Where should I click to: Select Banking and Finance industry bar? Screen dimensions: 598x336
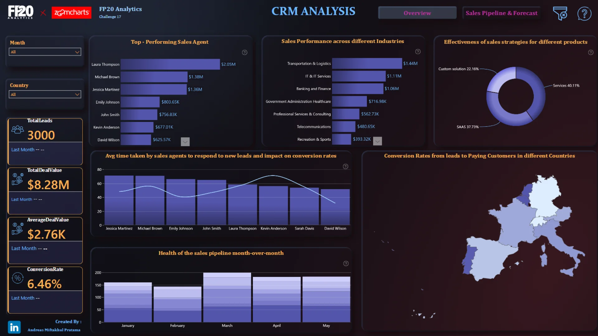point(358,89)
